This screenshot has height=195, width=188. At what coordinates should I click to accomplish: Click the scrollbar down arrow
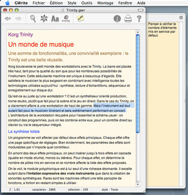tap(138, 184)
